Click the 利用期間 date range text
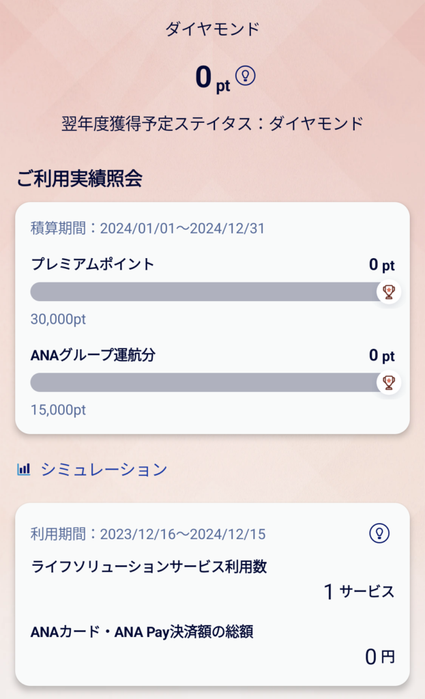This screenshot has width=425, height=699. click(147, 534)
